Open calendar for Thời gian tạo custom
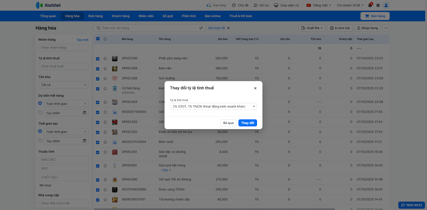This screenshot has width=427, height=210. [85, 141]
